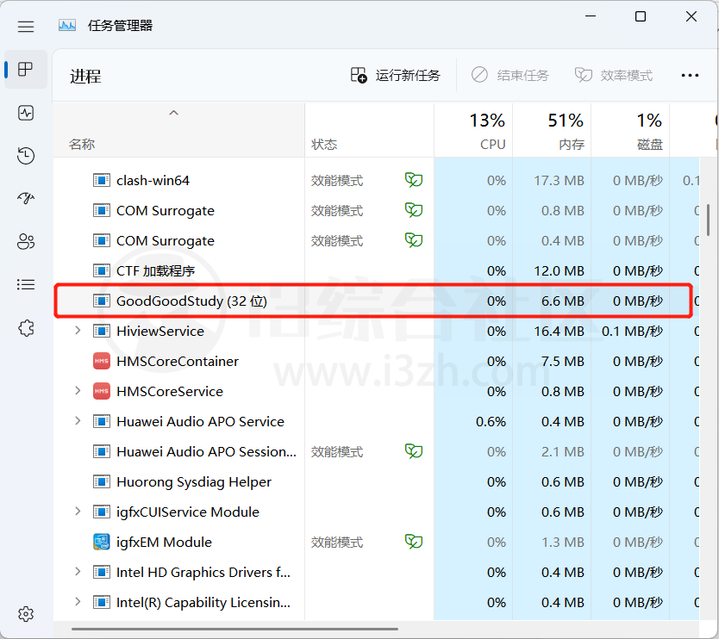Open the Performance page icon
This screenshot has height=639, width=719.
[26, 113]
